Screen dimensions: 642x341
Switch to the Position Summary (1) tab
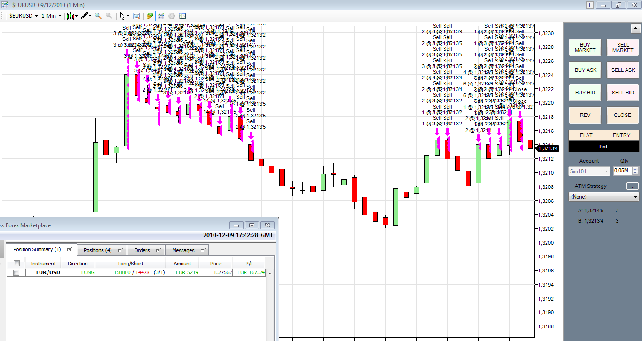pyautogui.click(x=41, y=250)
